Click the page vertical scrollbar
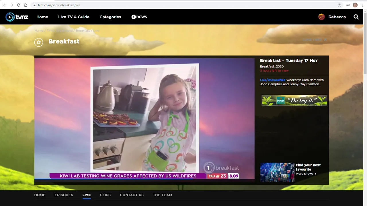This screenshot has width=367, height=206. click(x=365, y=43)
